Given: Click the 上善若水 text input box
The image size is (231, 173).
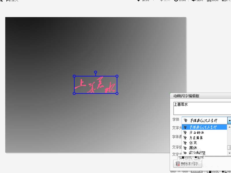Looking at the screenshot, I should 202,108.
